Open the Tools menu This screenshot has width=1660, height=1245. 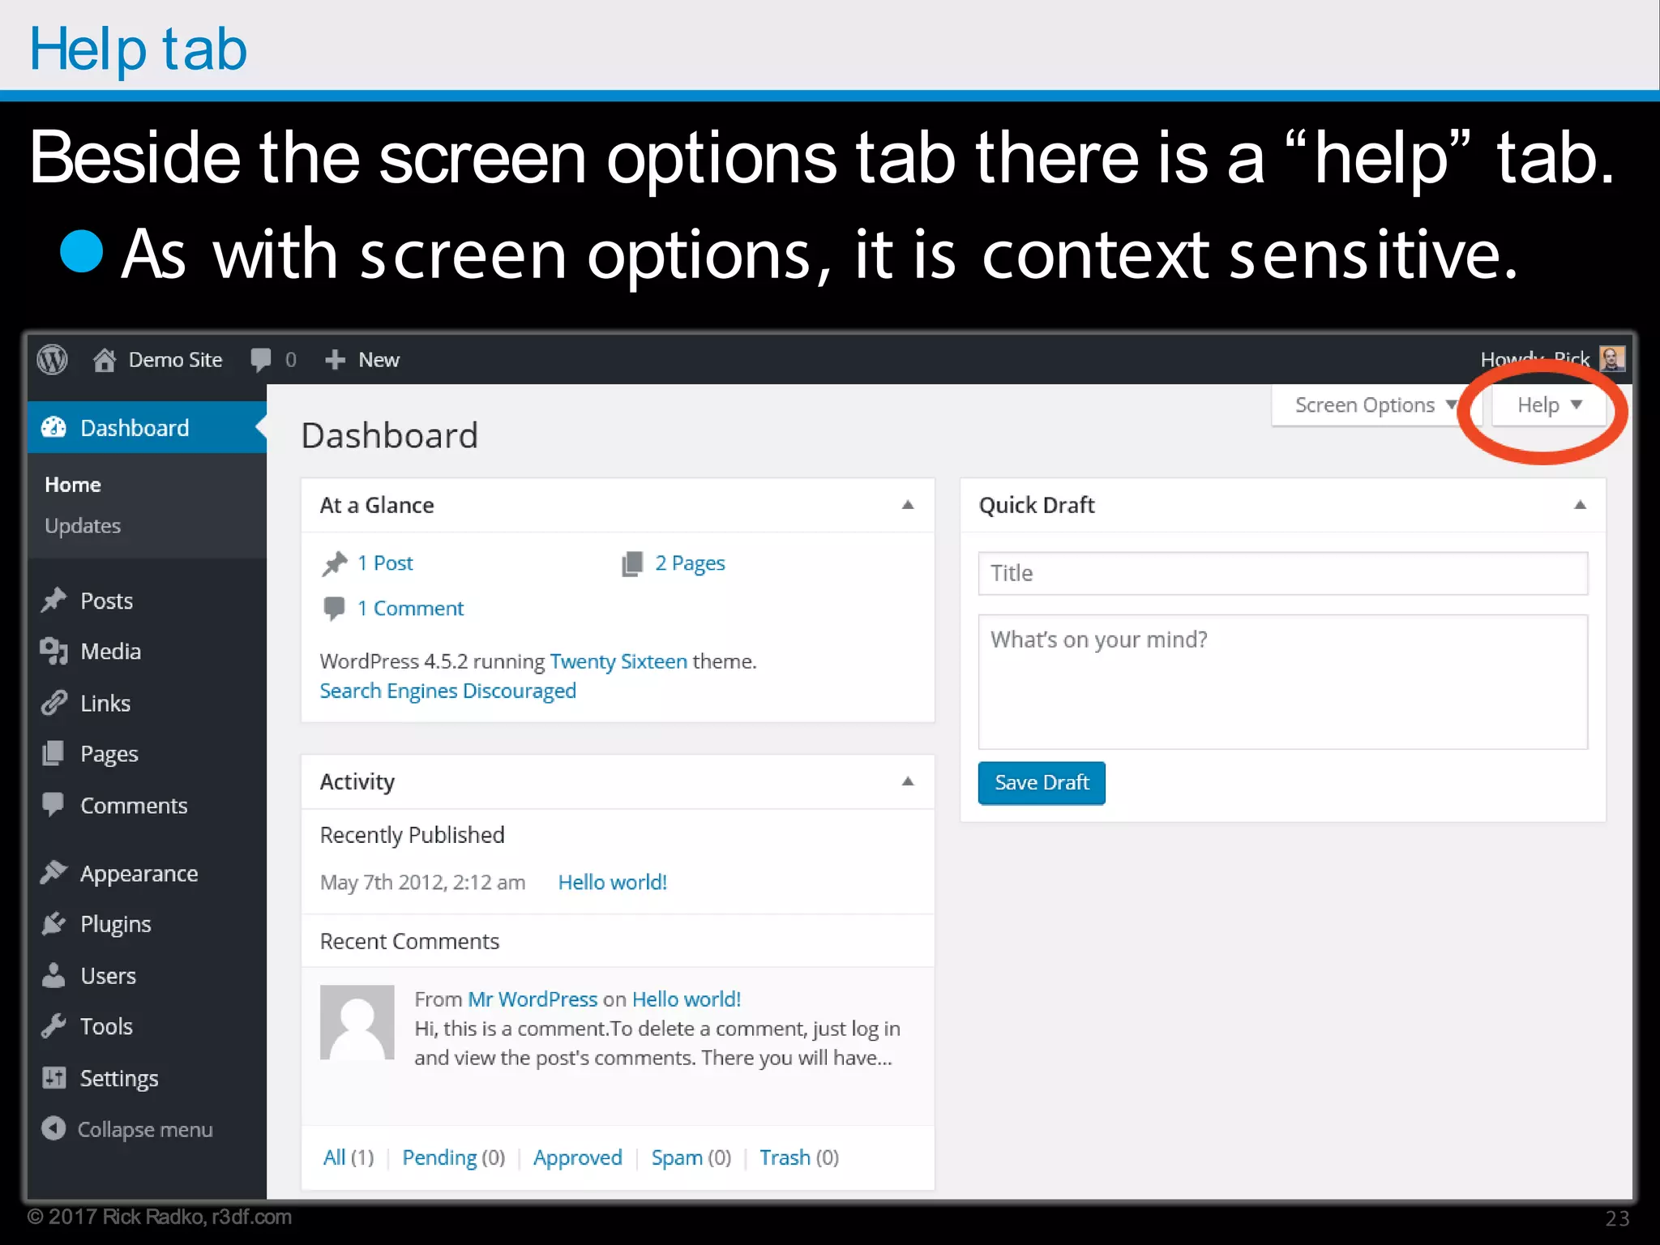[x=106, y=1026]
